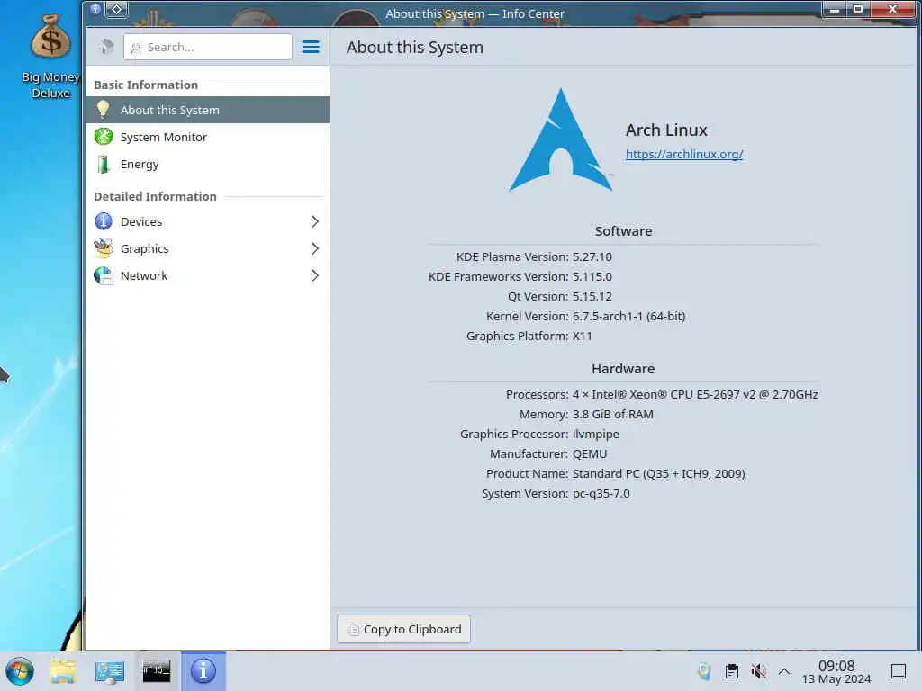The height and width of the screenshot is (691, 922).
Task: Click the lightbulb icon for About this System
Action: (104, 109)
